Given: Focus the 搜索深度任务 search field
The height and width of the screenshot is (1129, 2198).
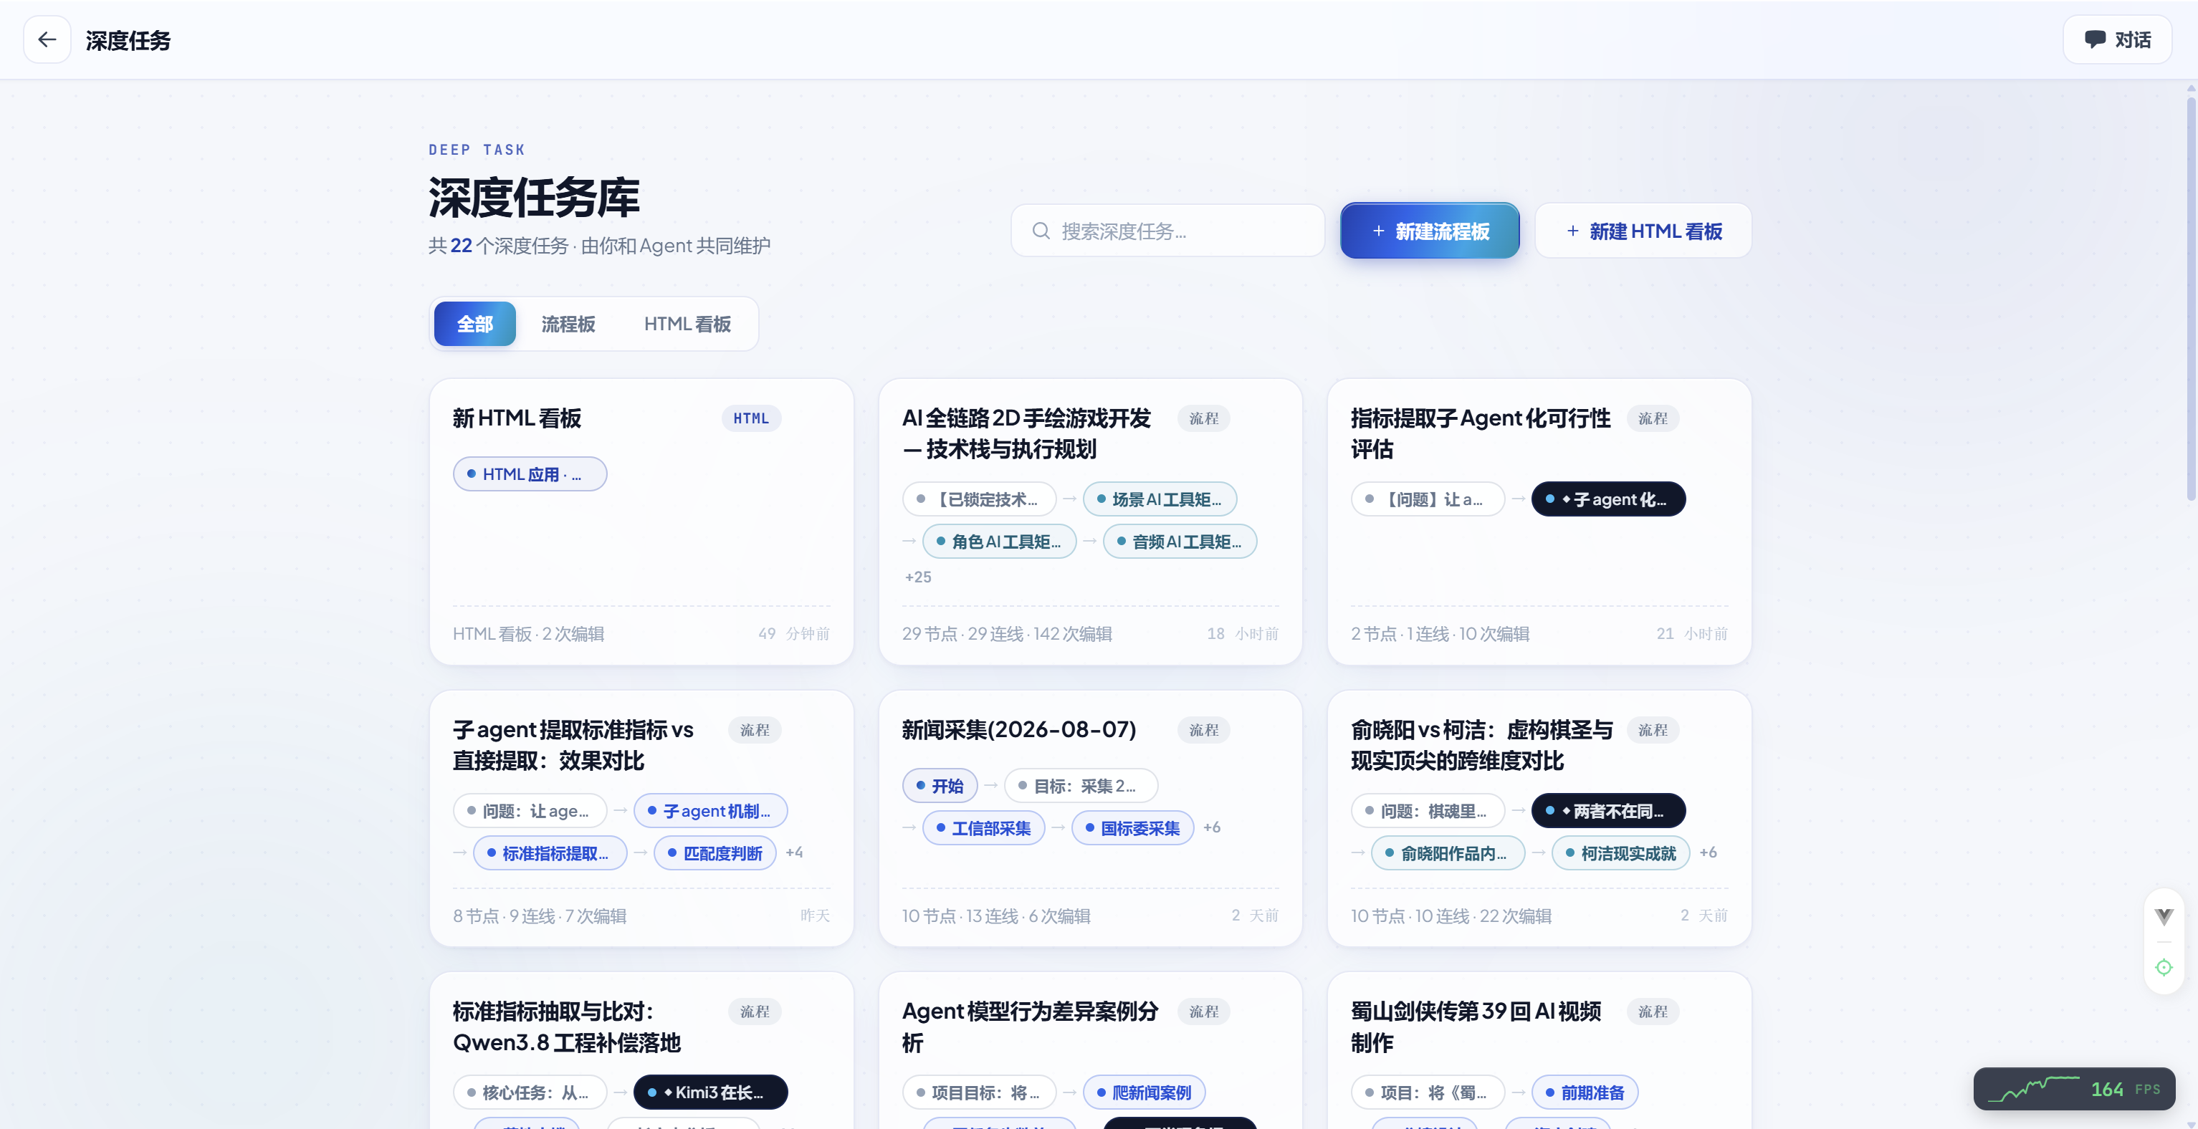Looking at the screenshot, I should [x=1167, y=231].
